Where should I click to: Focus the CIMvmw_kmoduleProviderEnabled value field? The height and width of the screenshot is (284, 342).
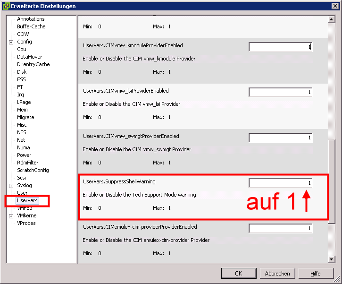click(280, 47)
